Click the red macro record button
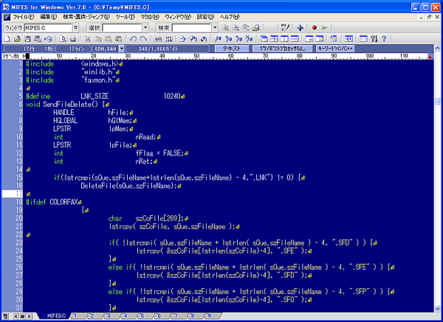This screenshot has width=443, height=322. (314, 27)
